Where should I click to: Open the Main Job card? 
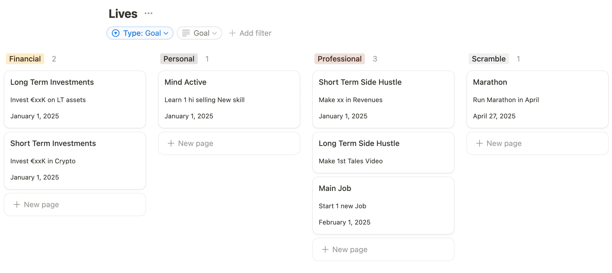click(383, 205)
